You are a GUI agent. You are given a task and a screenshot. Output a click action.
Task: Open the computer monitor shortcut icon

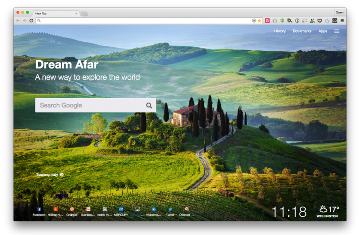point(137,209)
